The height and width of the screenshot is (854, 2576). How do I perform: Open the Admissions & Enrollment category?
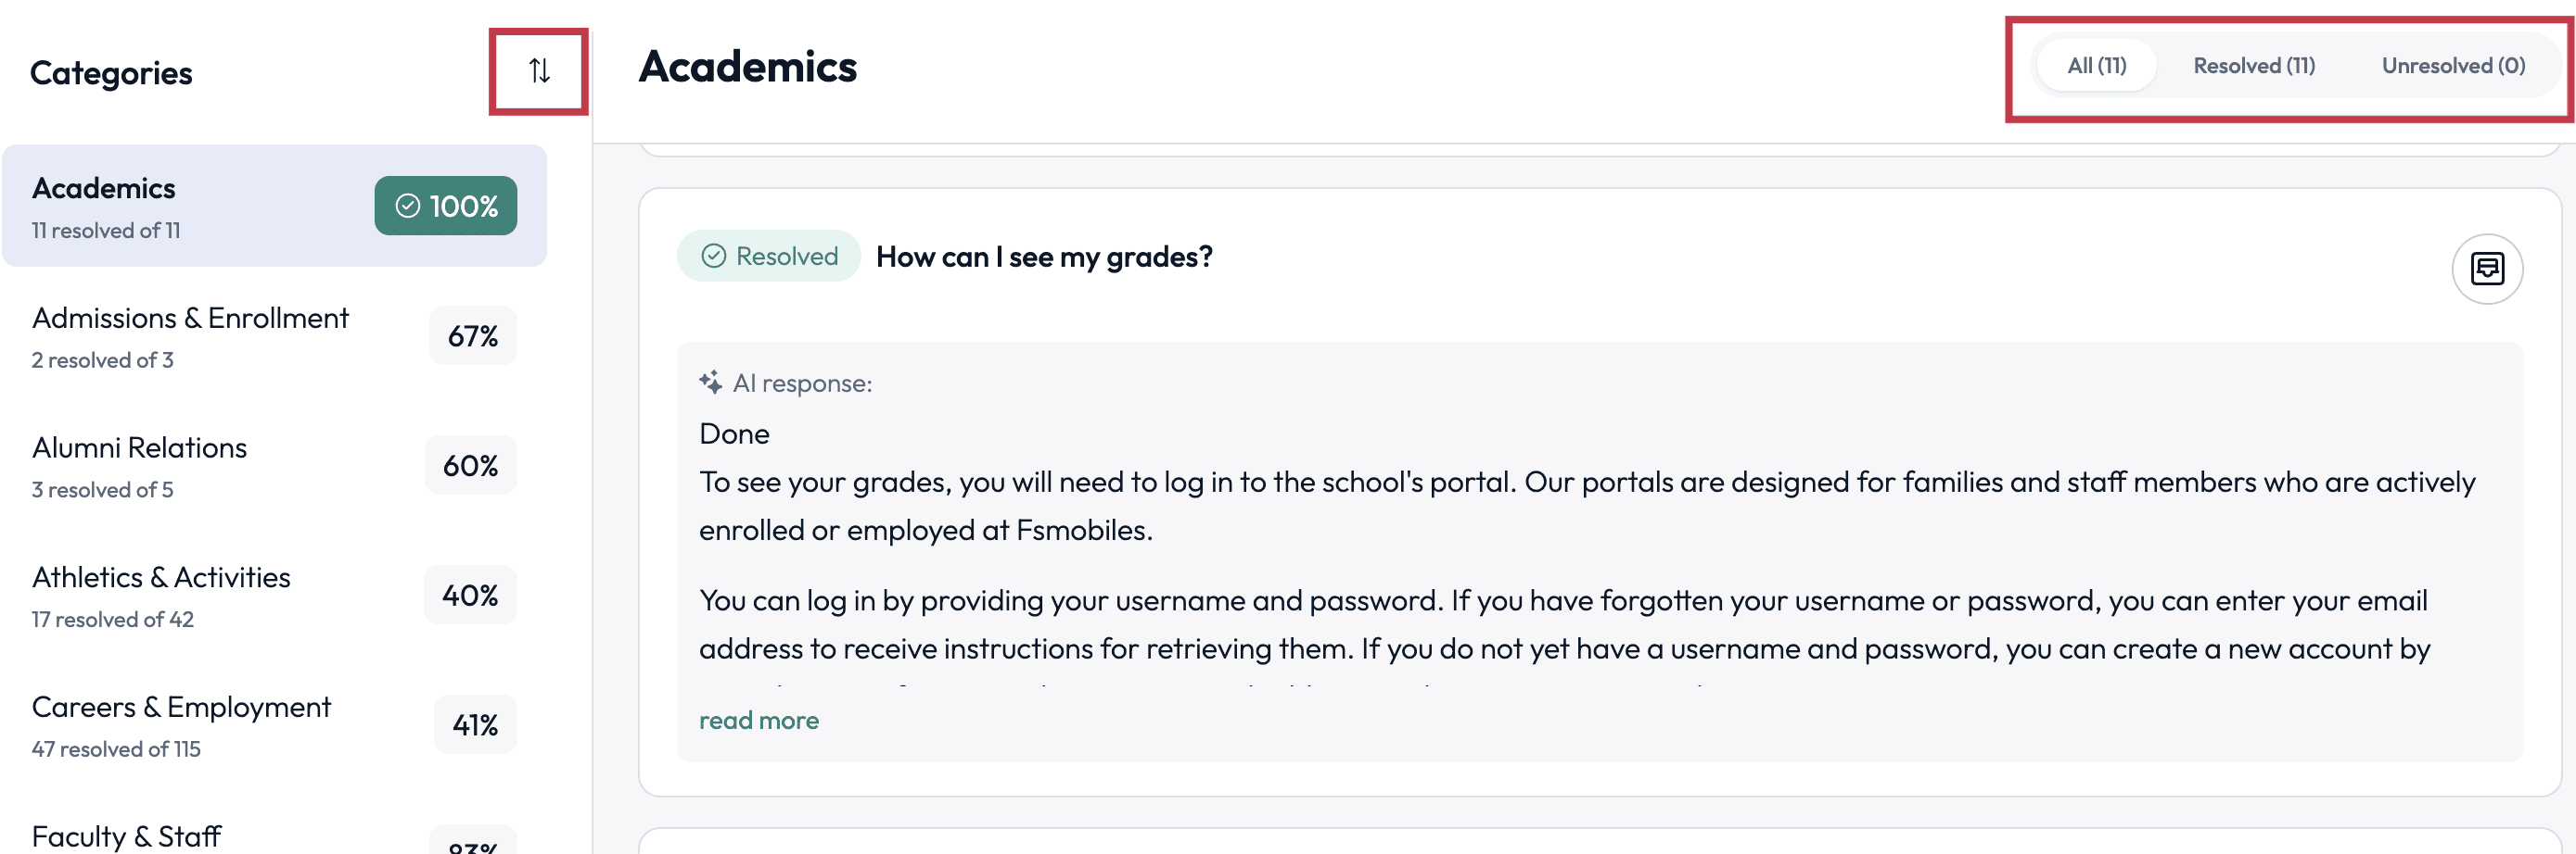coord(274,336)
